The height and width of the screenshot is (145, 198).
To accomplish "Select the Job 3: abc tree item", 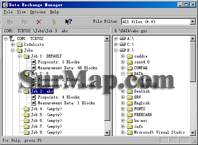I will (42, 91).
